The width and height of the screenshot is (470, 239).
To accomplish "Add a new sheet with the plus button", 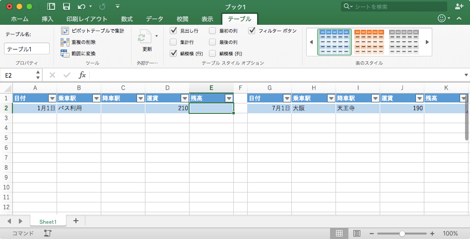I will click(x=76, y=221).
